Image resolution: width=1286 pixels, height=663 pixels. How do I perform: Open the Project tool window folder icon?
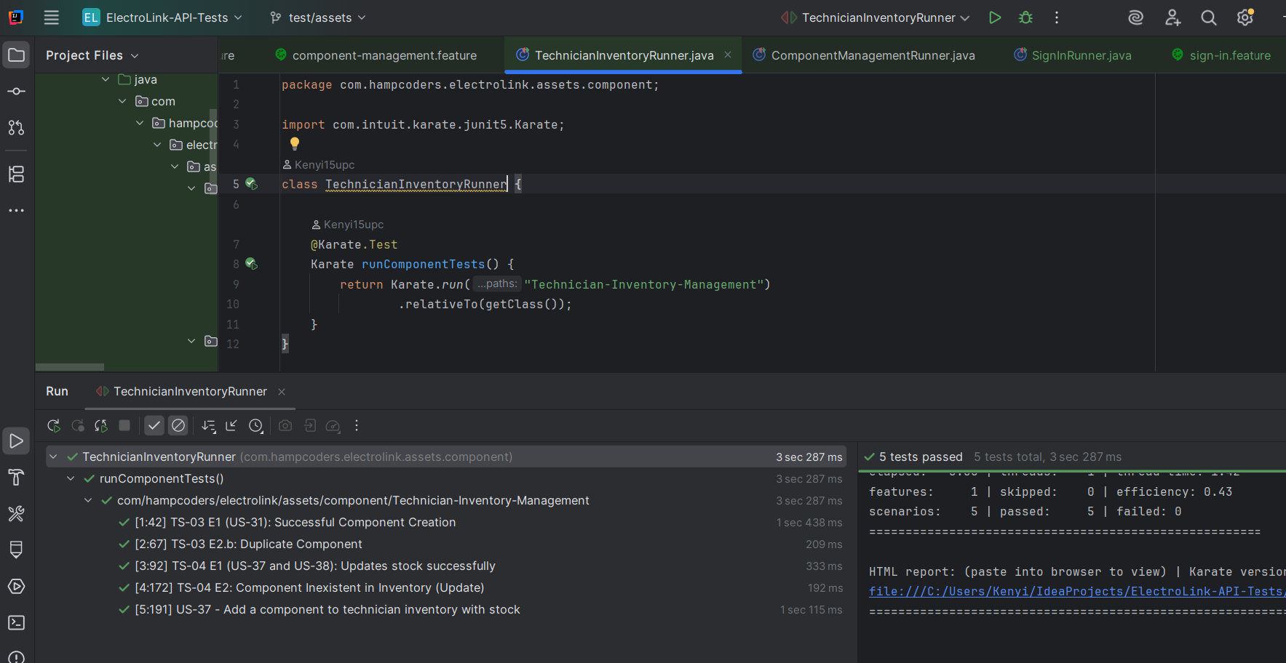[x=16, y=55]
